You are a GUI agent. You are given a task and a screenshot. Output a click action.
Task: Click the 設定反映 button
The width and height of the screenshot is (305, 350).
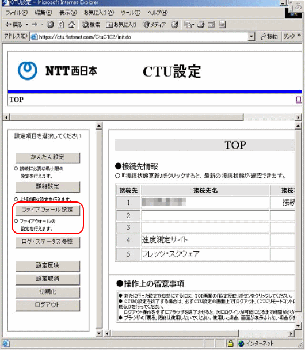[x=48, y=266]
